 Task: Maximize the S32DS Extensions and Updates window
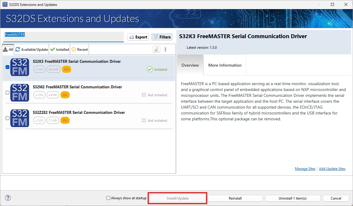[x=332, y=4]
